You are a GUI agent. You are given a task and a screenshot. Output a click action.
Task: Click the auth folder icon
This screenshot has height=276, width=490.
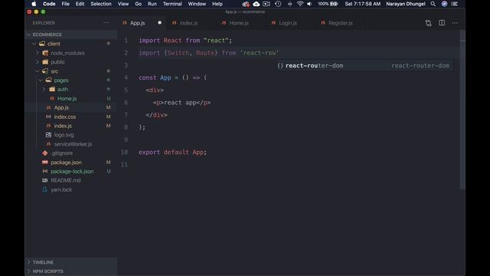52,89
